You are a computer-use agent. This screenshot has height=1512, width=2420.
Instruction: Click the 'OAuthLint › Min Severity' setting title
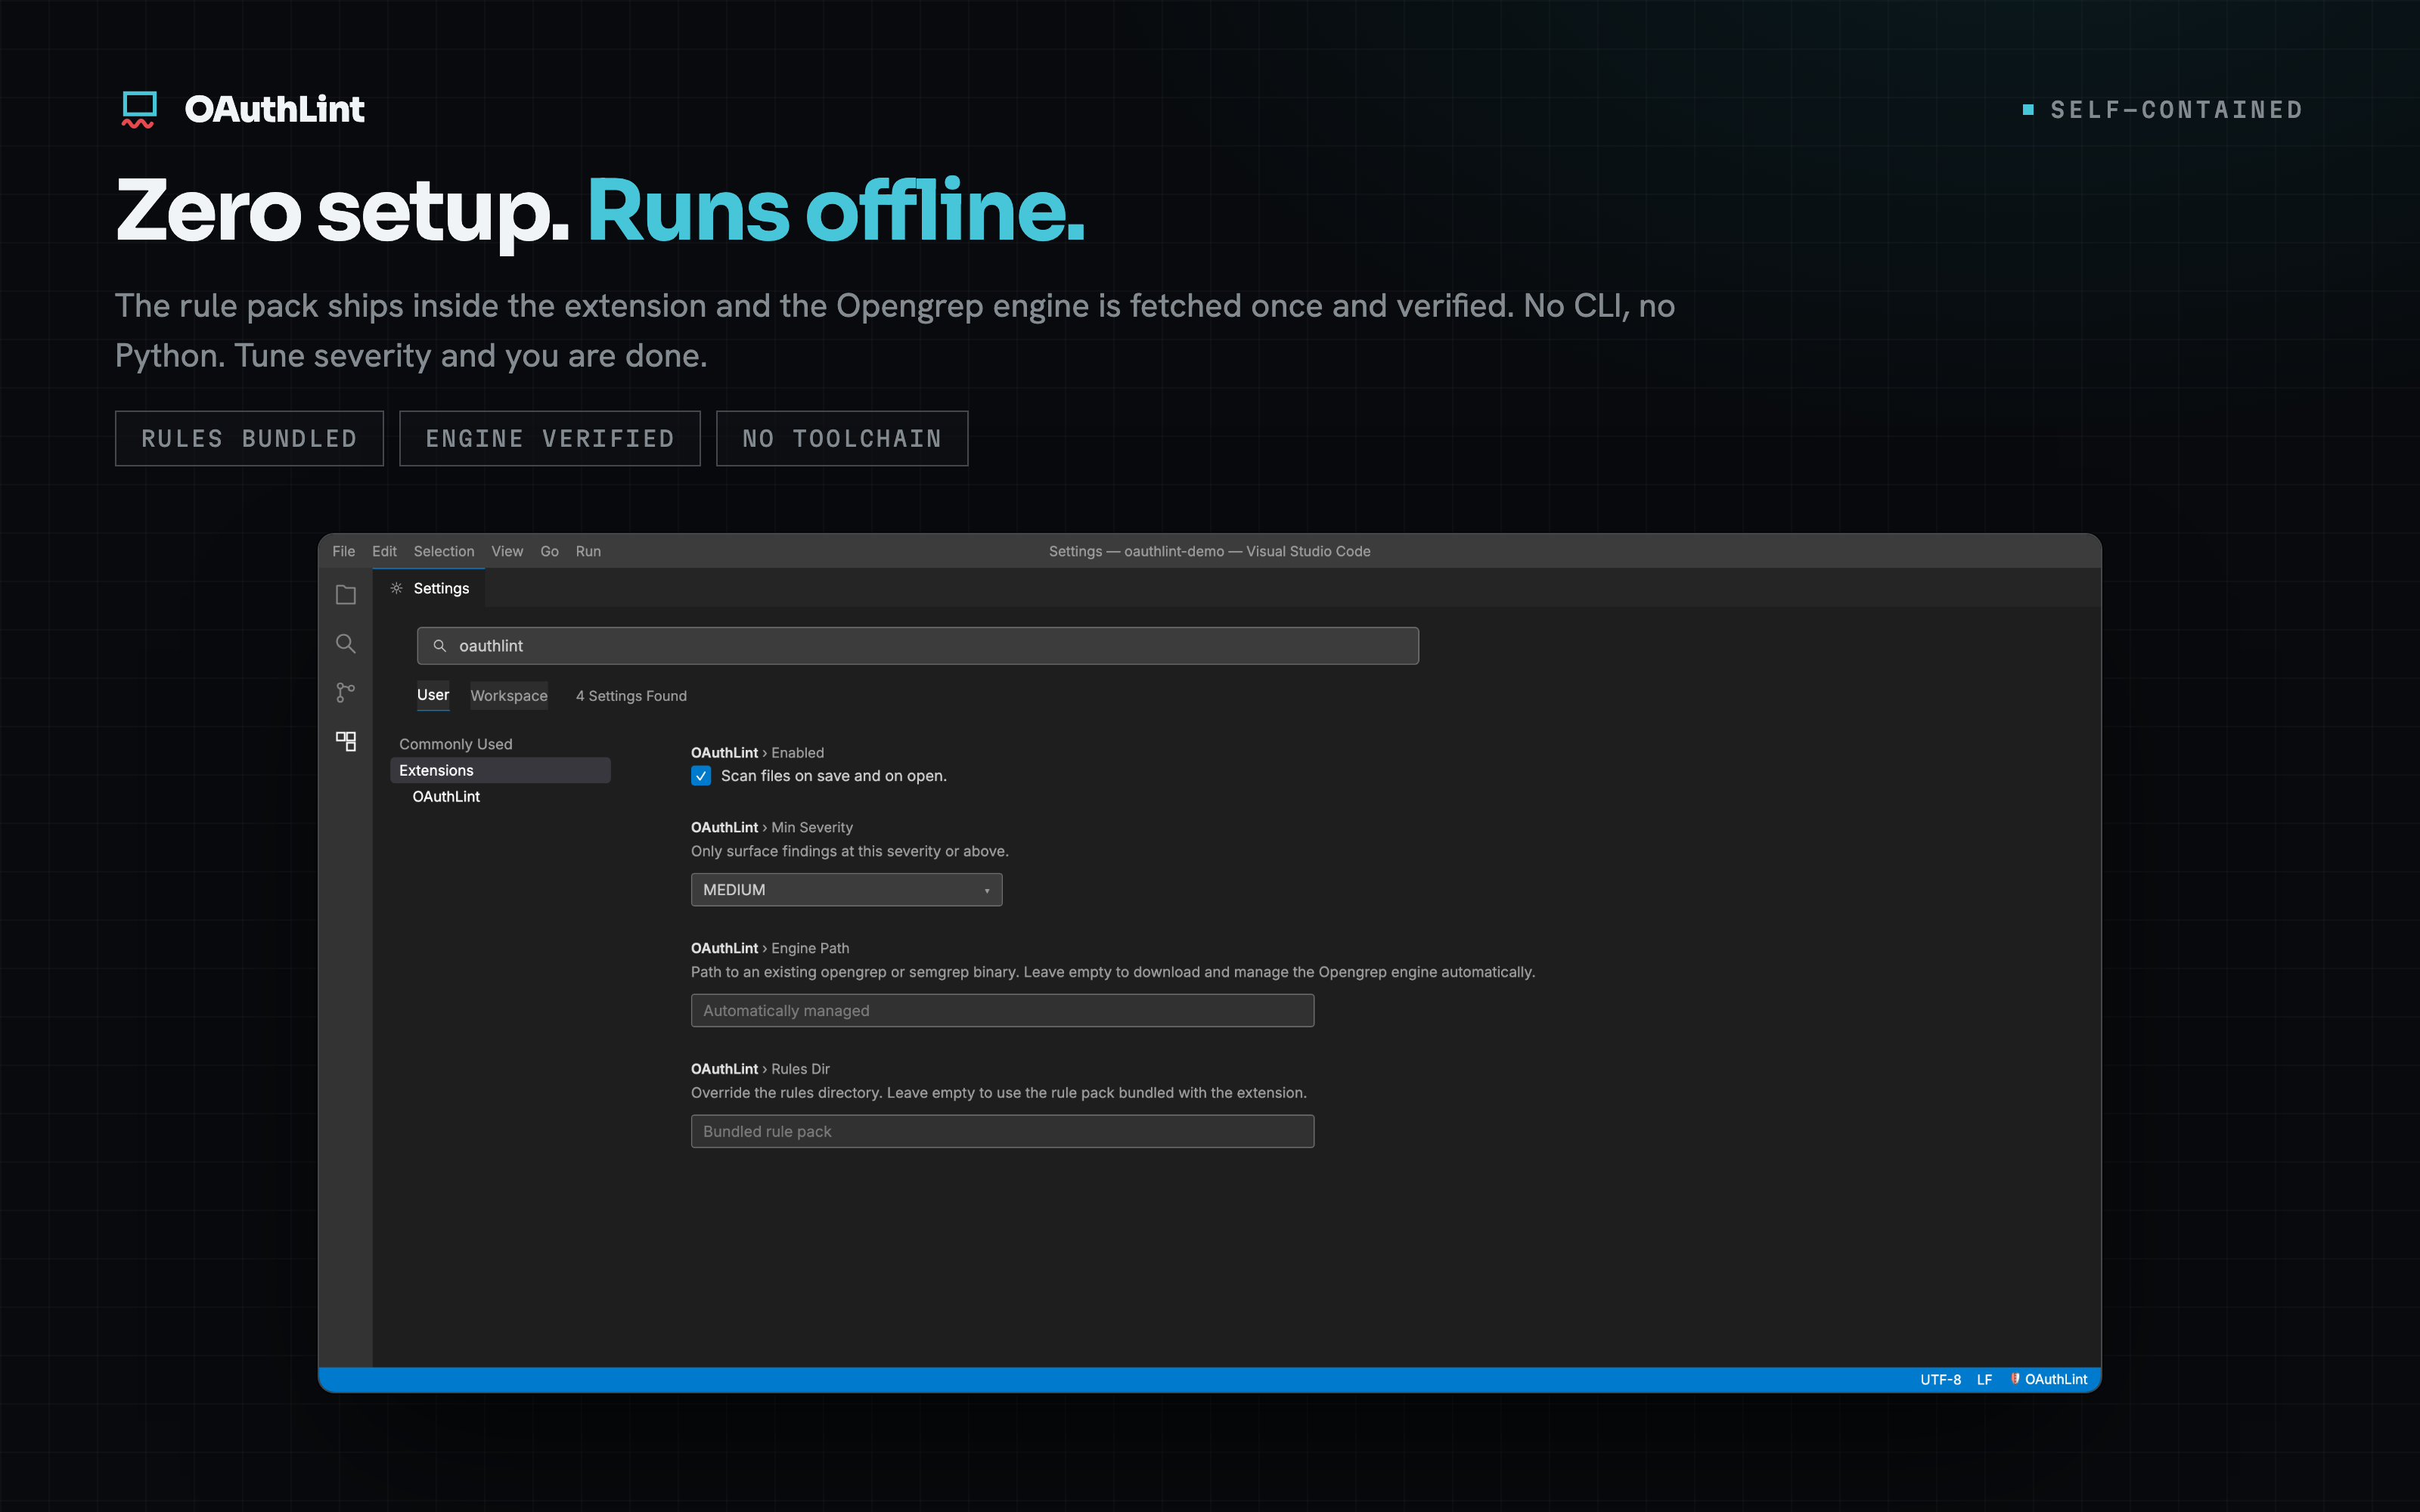[772, 828]
